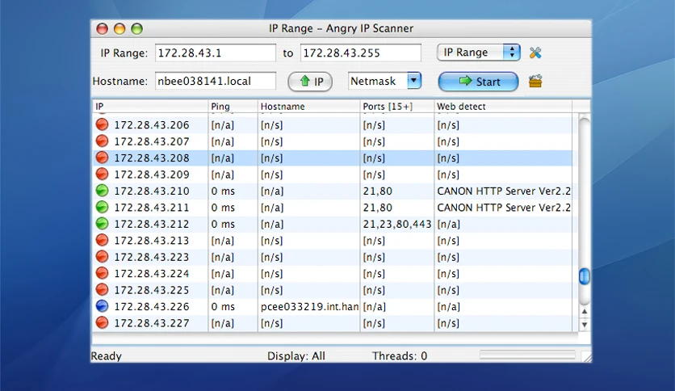Sort by the Web detect column header

(x=503, y=107)
